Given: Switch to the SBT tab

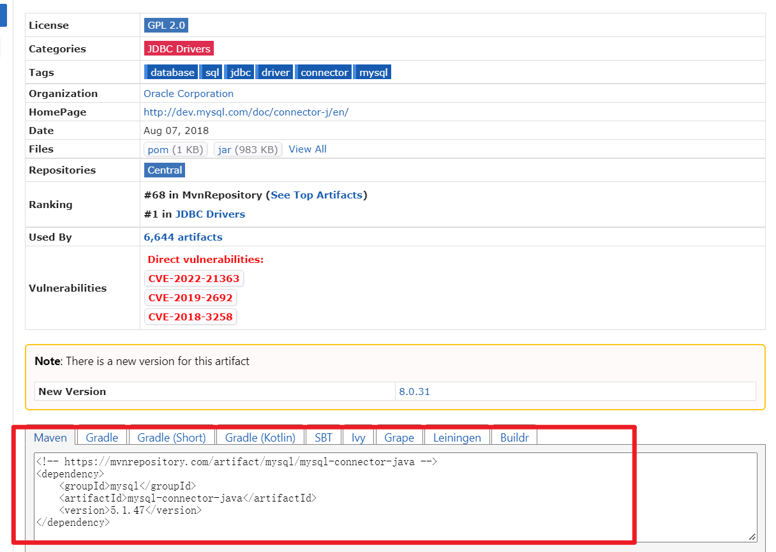Looking at the screenshot, I should coord(324,437).
